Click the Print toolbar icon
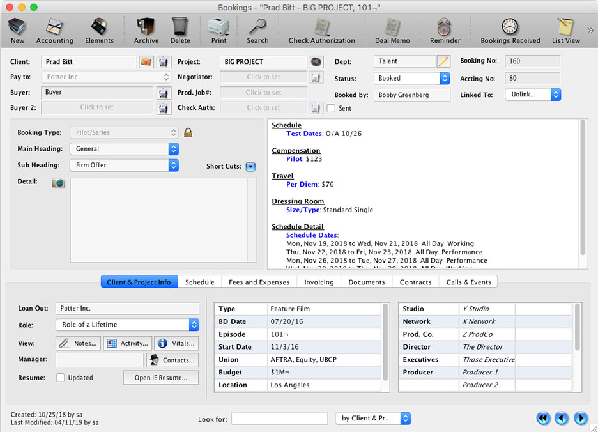This screenshot has height=432, width=598. [x=219, y=31]
